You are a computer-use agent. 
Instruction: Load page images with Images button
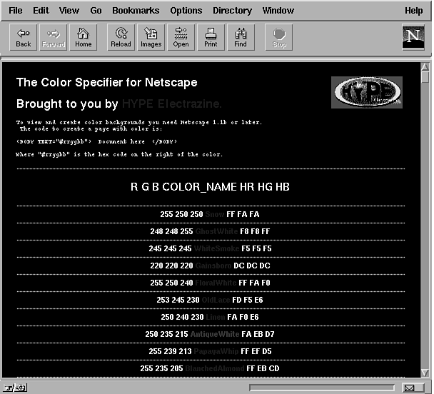[x=151, y=37]
